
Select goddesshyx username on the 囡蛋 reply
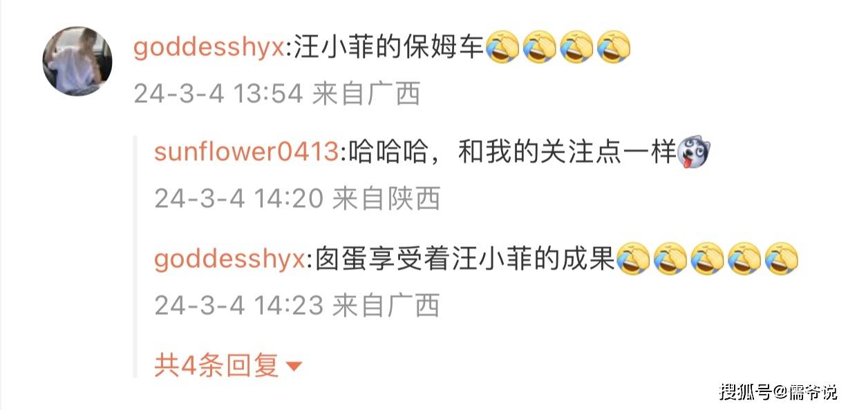click(x=229, y=260)
